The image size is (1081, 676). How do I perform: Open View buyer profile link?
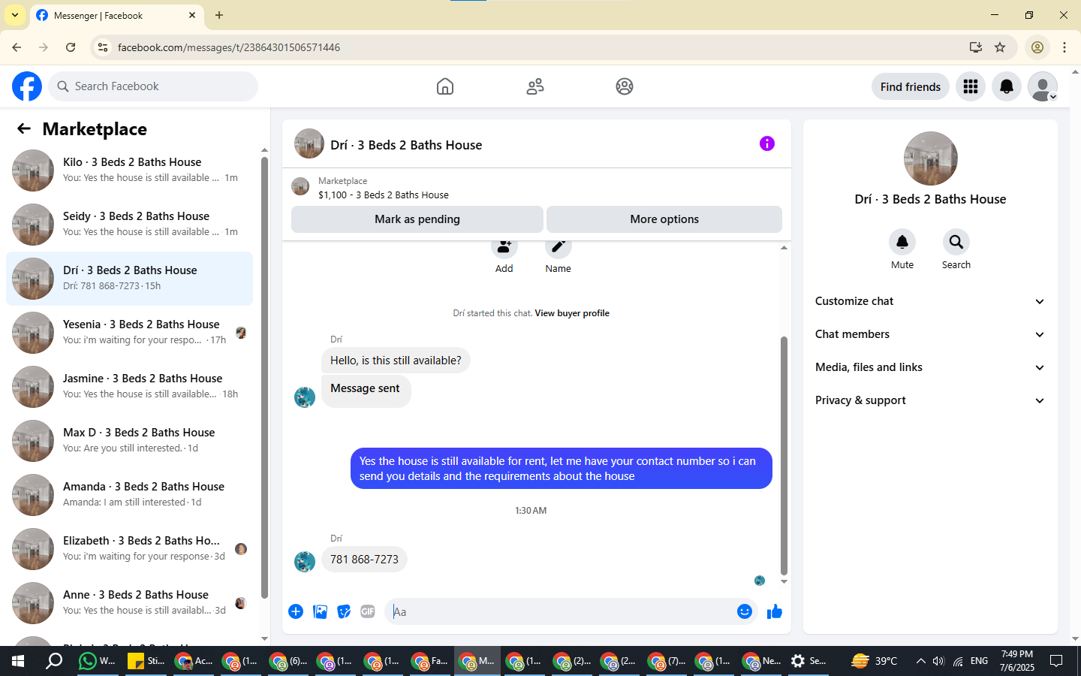(572, 313)
